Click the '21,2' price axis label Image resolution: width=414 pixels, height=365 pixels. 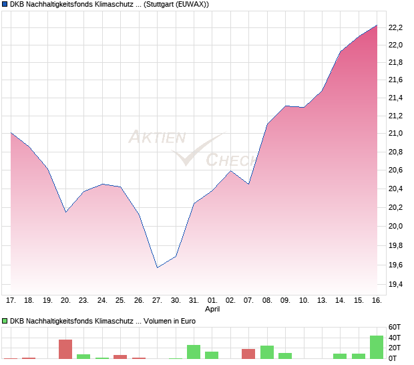[395, 116]
